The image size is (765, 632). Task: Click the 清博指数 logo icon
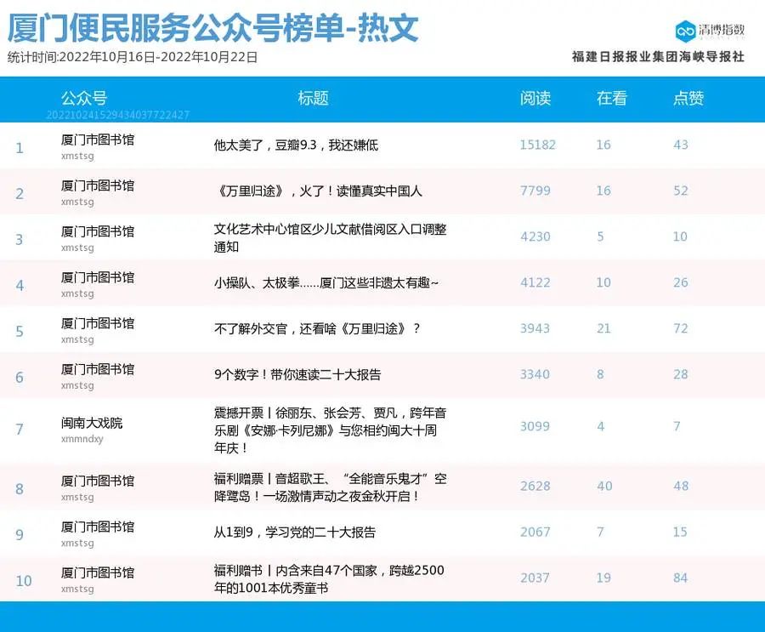pos(685,31)
